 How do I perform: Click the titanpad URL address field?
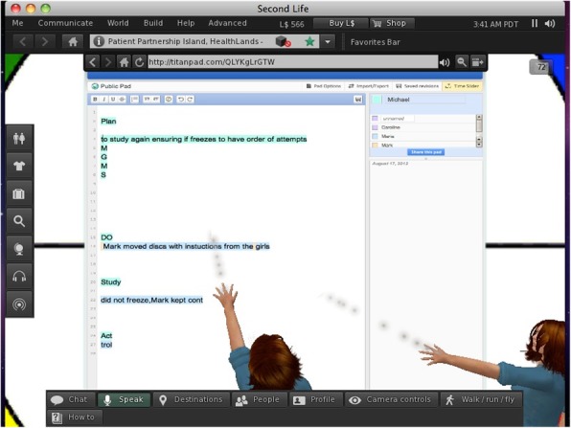coord(292,62)
